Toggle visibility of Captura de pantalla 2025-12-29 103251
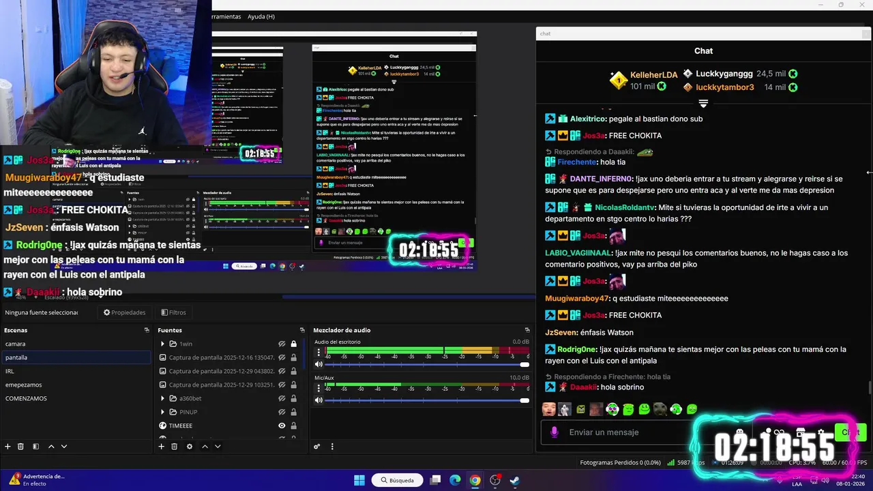The height and width of the screenshot is (491, 873). pyautogui.click(x=282, y=385)
